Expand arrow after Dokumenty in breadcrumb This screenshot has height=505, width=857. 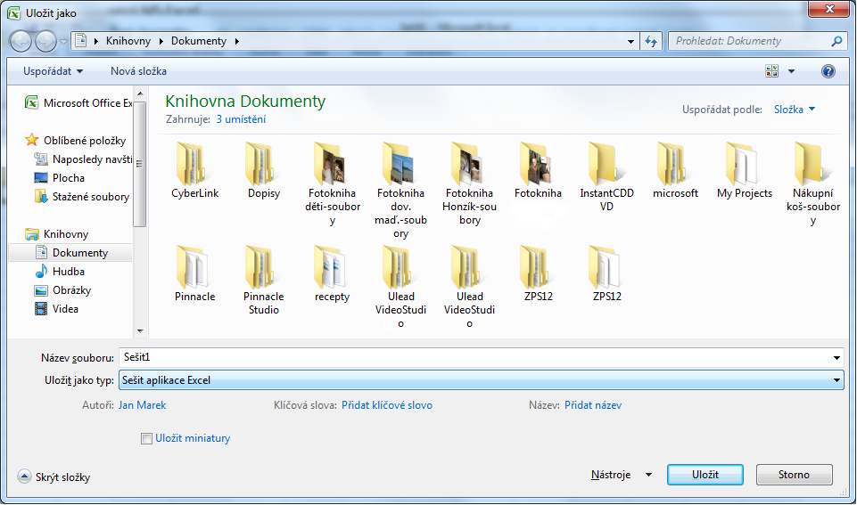pos(236,41)
